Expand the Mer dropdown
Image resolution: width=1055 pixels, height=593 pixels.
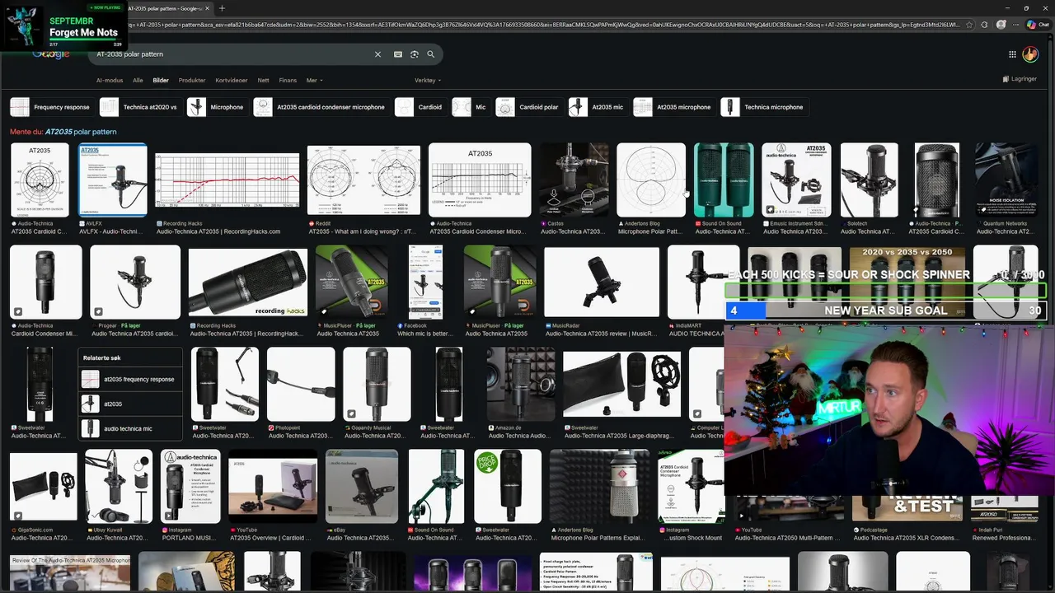pos(314,81)
